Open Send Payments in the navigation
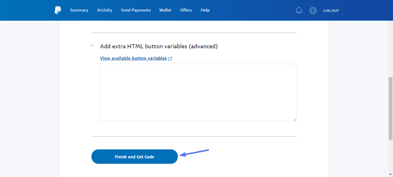Viewport: 393px width, 177px height. coord(136,10)
